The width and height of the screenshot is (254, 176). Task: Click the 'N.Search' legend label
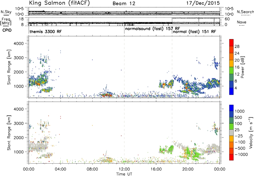[245, 12]
